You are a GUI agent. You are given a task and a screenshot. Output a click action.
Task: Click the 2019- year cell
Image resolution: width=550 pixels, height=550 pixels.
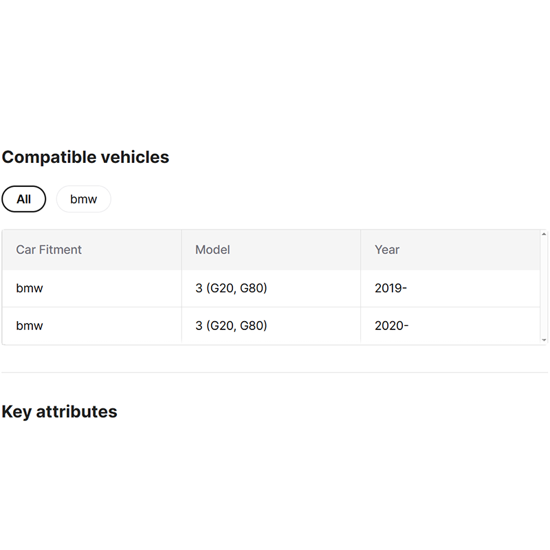click(x=390, y=288)
